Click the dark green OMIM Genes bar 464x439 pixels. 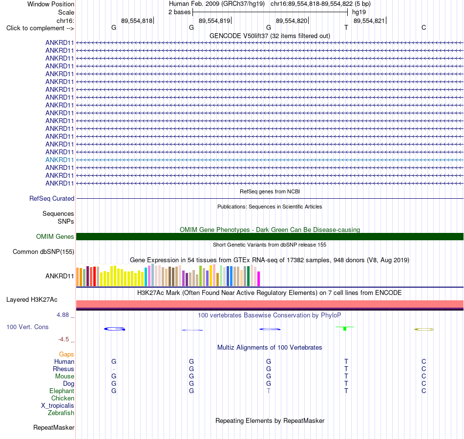pos(270,237)
